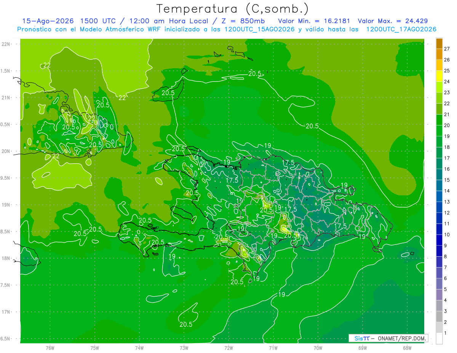Select 'Valor Max. = 24.429' text
The width and height of the screenshot is (457, 353).
click(393, 21)
